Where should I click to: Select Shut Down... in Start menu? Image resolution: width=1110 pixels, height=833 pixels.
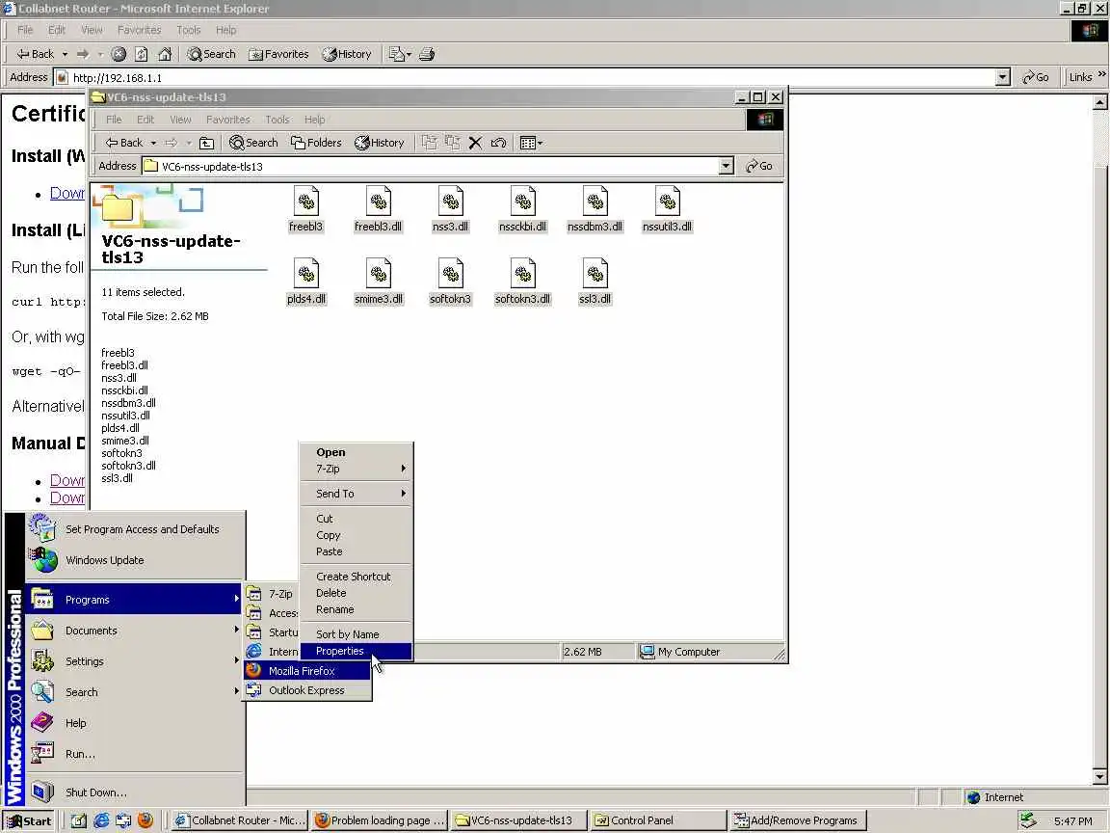tap(135, 792)
